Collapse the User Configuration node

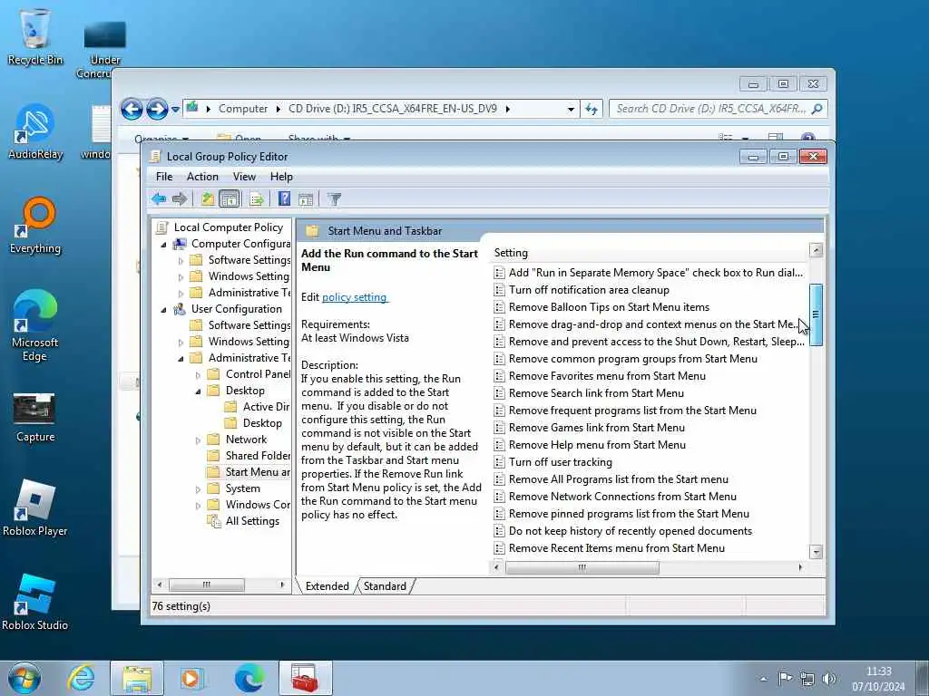[164, 310]
